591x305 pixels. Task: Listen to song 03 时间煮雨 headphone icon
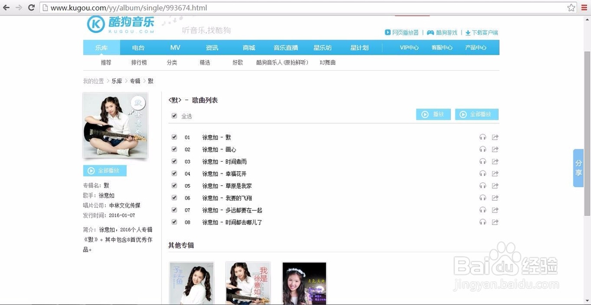483,161
